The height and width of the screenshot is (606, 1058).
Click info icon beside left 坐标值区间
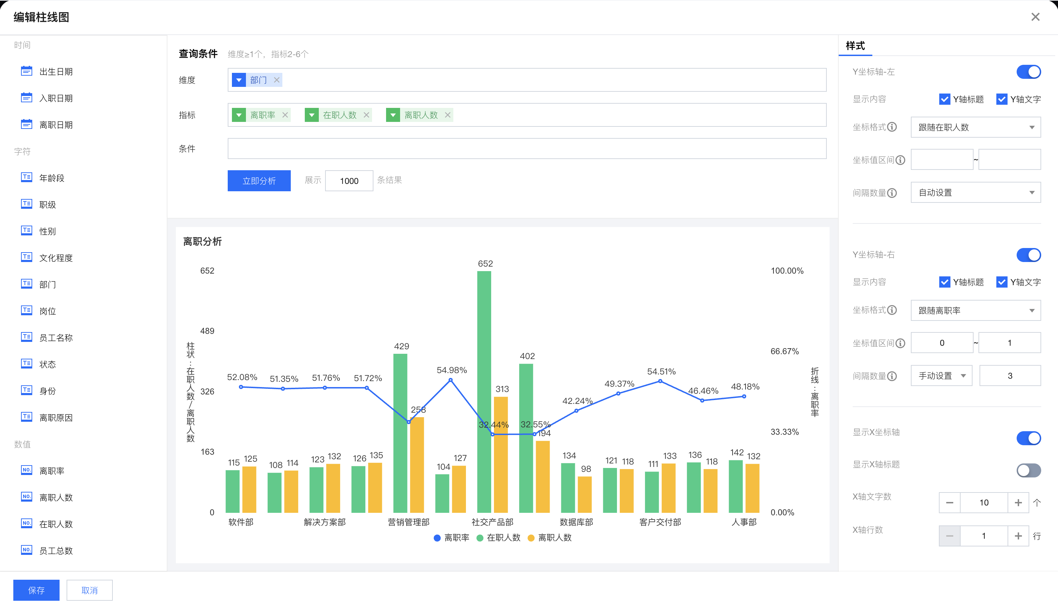coord(900,160)
